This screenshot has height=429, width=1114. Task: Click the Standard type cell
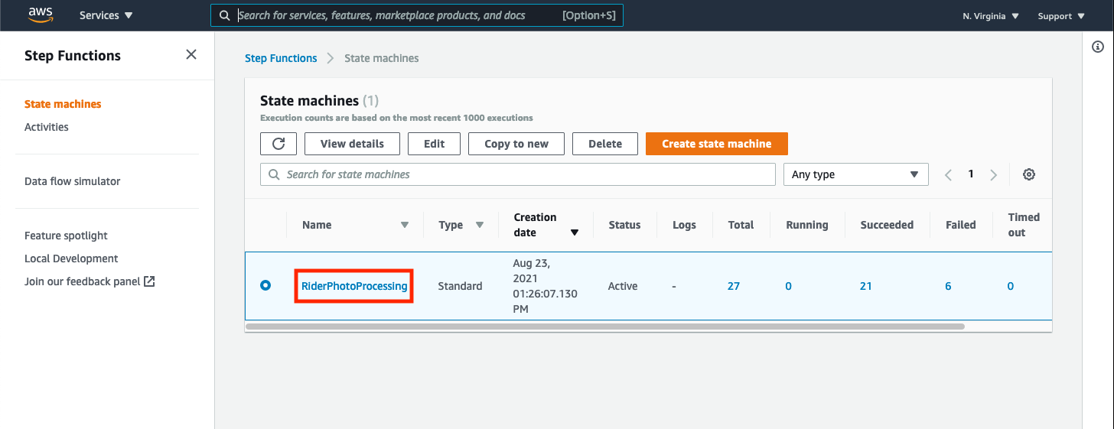(460, 286)
